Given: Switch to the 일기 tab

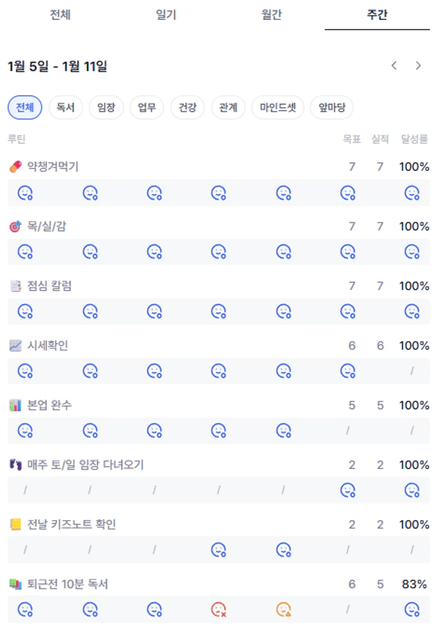Looking at the screenshot, I should (166, 15).
